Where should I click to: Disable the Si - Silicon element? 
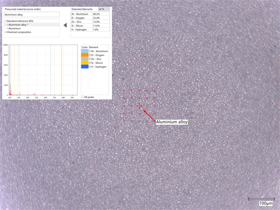click(90, 63)
